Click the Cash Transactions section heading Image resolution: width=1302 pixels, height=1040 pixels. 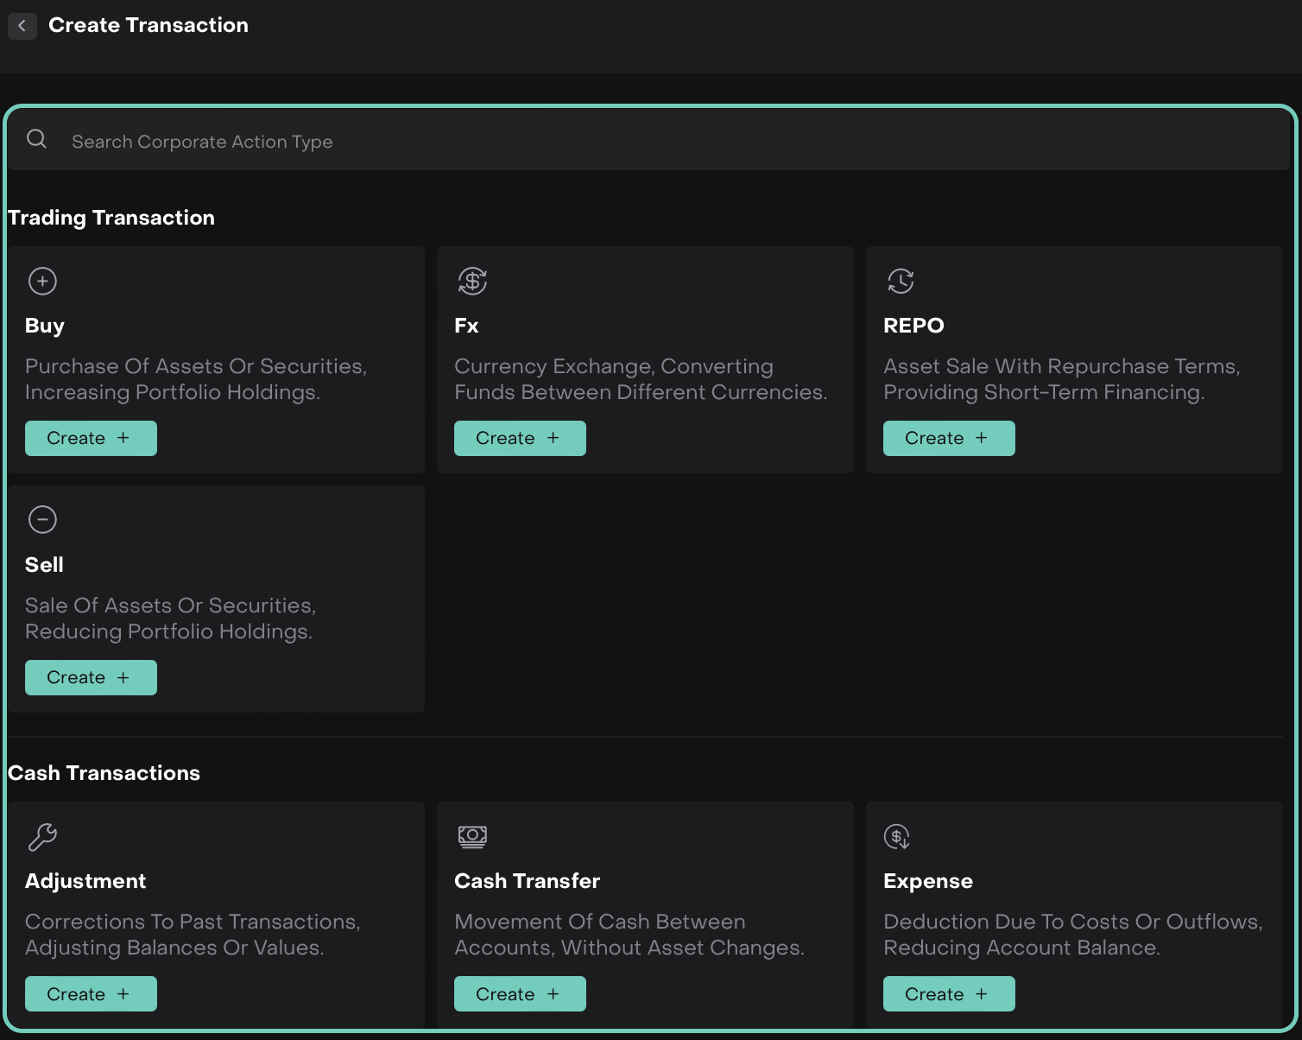pyautogui.click(x=104, y=773)
